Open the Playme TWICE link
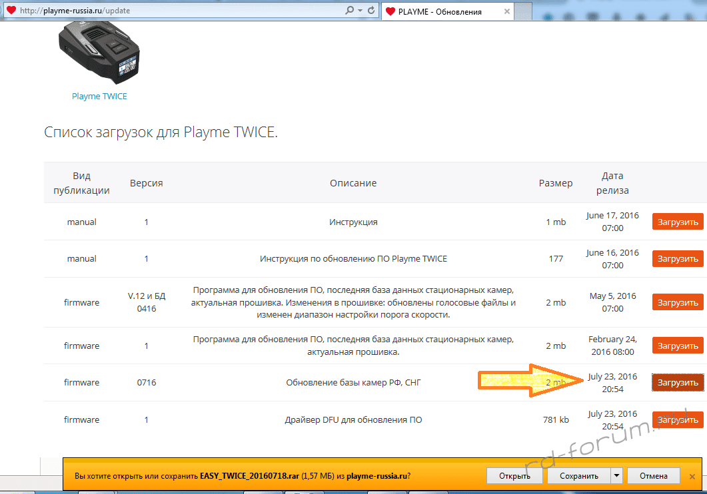 click(99, 97)
